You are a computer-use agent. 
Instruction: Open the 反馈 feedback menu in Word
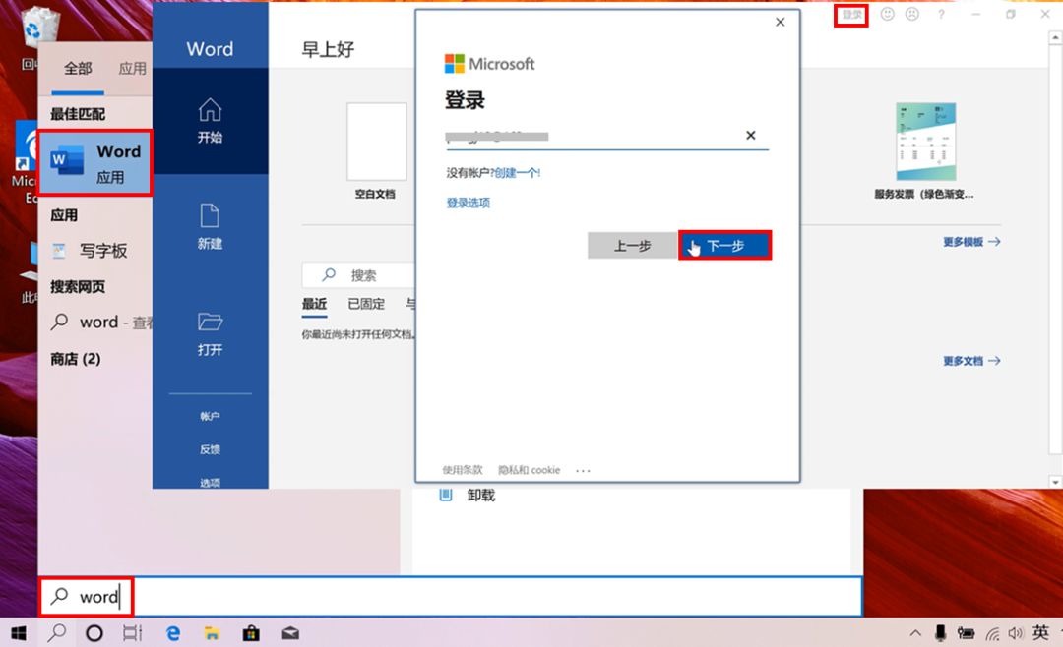pos(210,449)
